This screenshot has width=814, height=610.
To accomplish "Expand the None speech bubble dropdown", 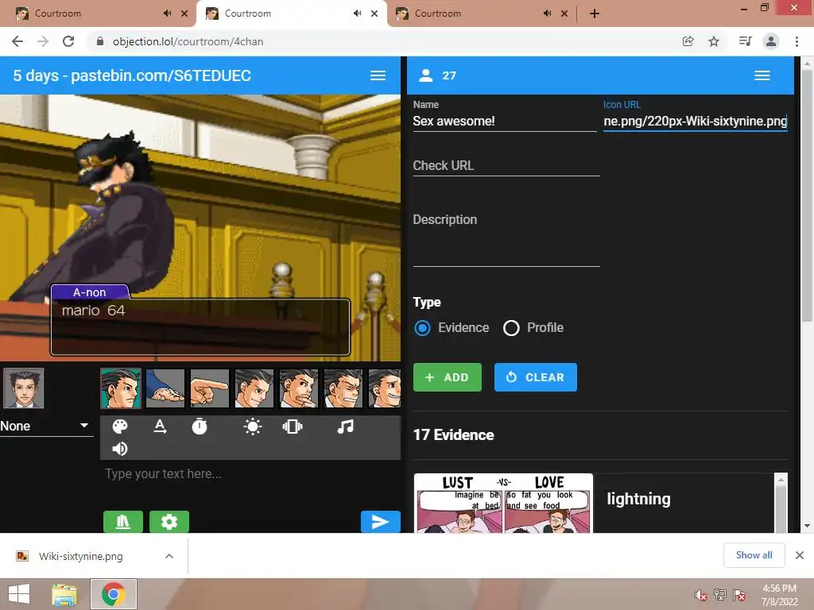I will pyautogui.click(x=47, y=426).
